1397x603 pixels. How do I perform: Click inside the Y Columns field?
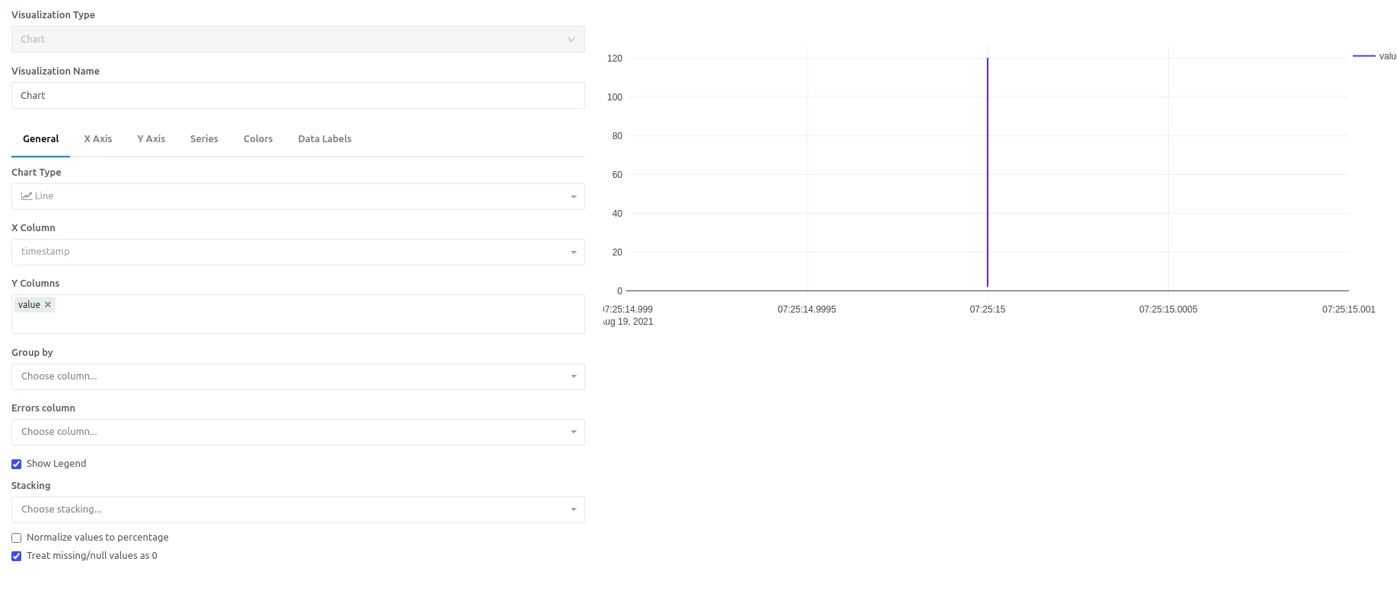(x=298, y=314)
